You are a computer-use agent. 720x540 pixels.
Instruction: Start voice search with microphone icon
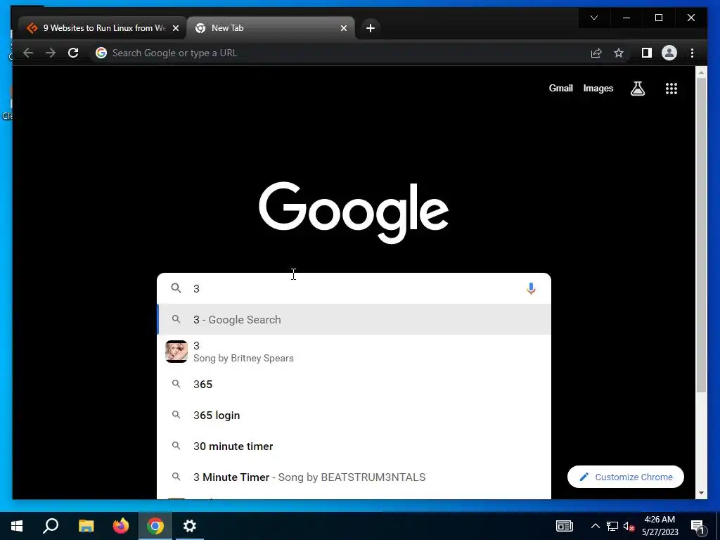531,288
